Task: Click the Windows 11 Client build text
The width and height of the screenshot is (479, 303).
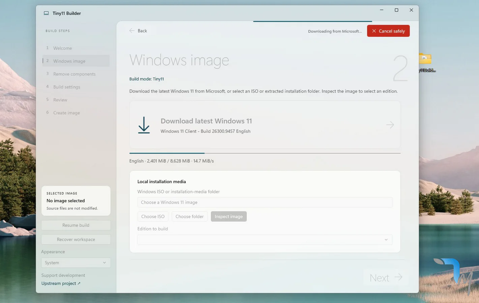Action: point(205,131)
